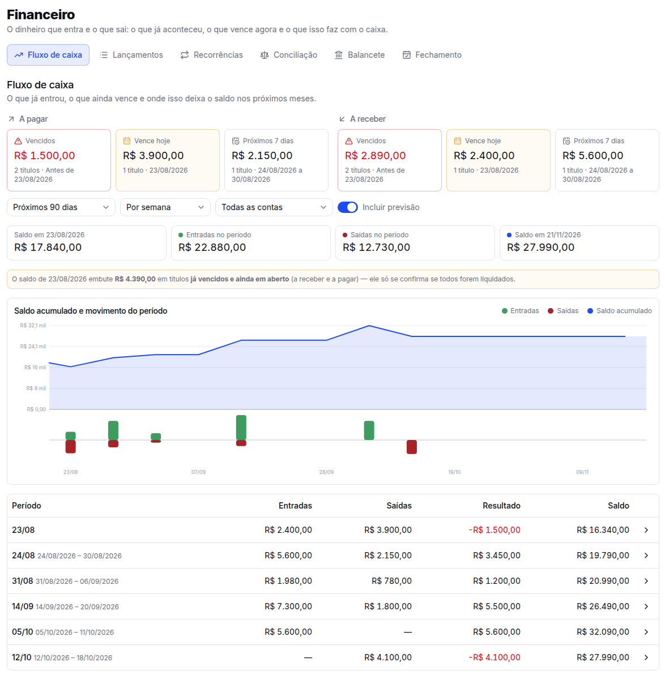Click warning icon on R$ 2.890,00 Vencidos card
The width and height of the screenshot is (665, 675).
pos(349,141)
